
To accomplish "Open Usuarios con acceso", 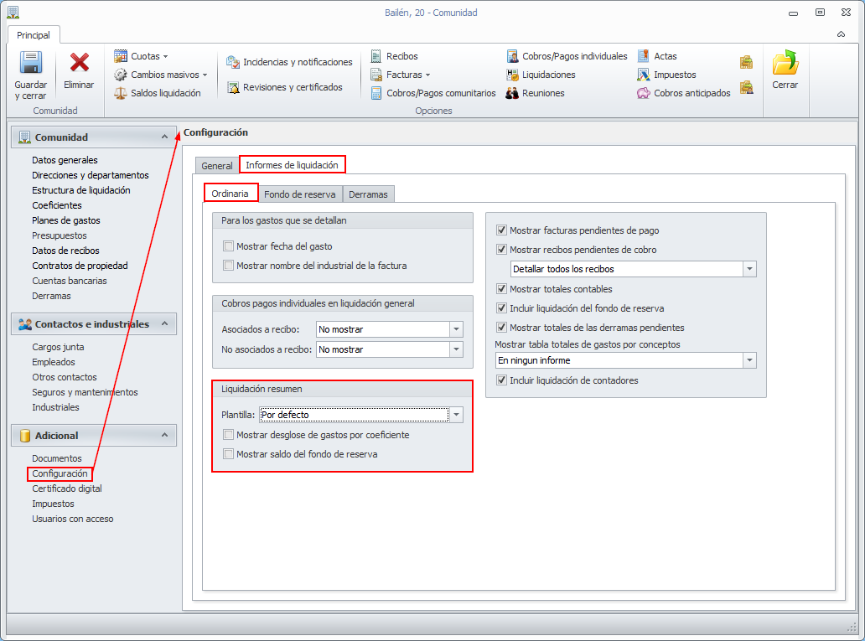I will pos(73,519).
